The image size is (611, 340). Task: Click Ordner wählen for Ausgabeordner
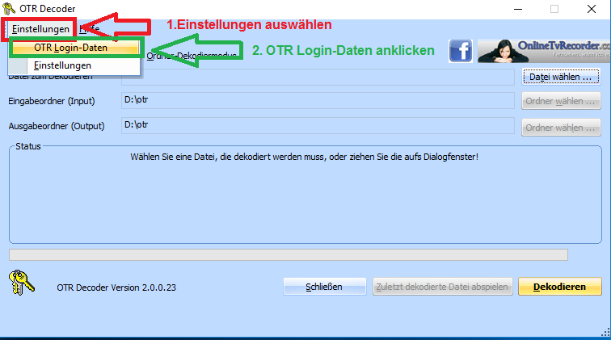[562, 128]
